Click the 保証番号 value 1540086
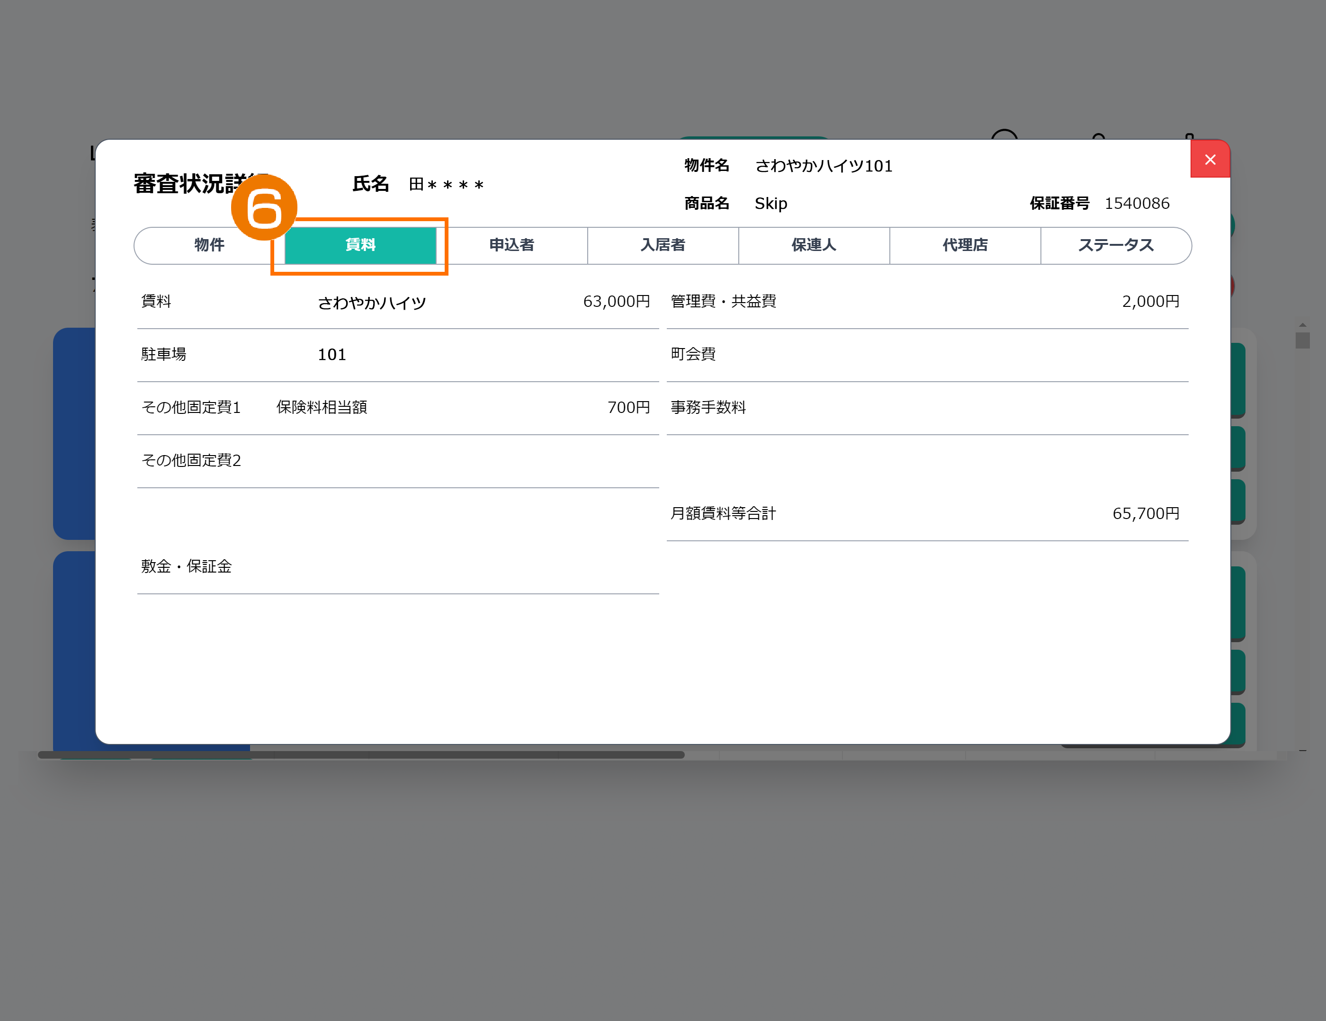Screen dimensions: 1326x1021 (x=1137, y=203)
